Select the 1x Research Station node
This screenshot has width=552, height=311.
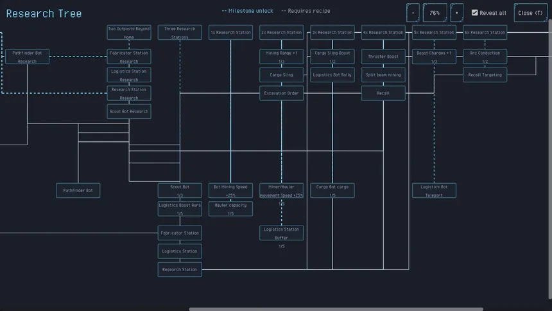coord(230,32)
